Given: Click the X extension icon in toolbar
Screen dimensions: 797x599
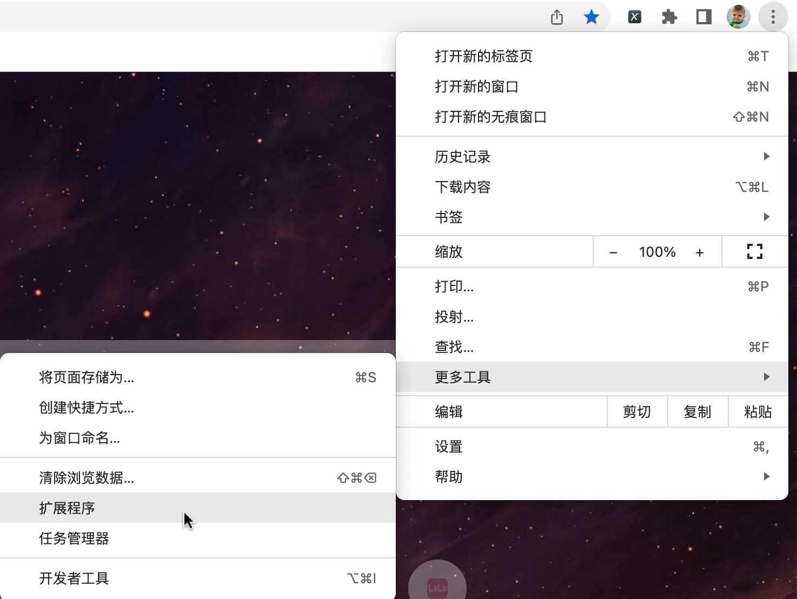Looking at the screenshot, I should coord(635,17).
